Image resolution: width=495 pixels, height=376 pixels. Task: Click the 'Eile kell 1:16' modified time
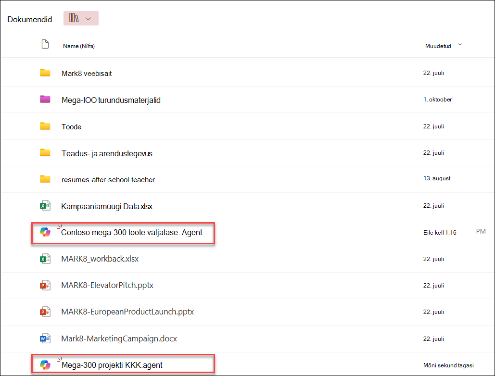[x=440, y=233]
